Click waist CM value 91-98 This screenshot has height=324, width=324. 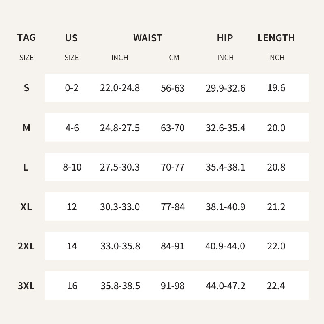click(173, 286)
